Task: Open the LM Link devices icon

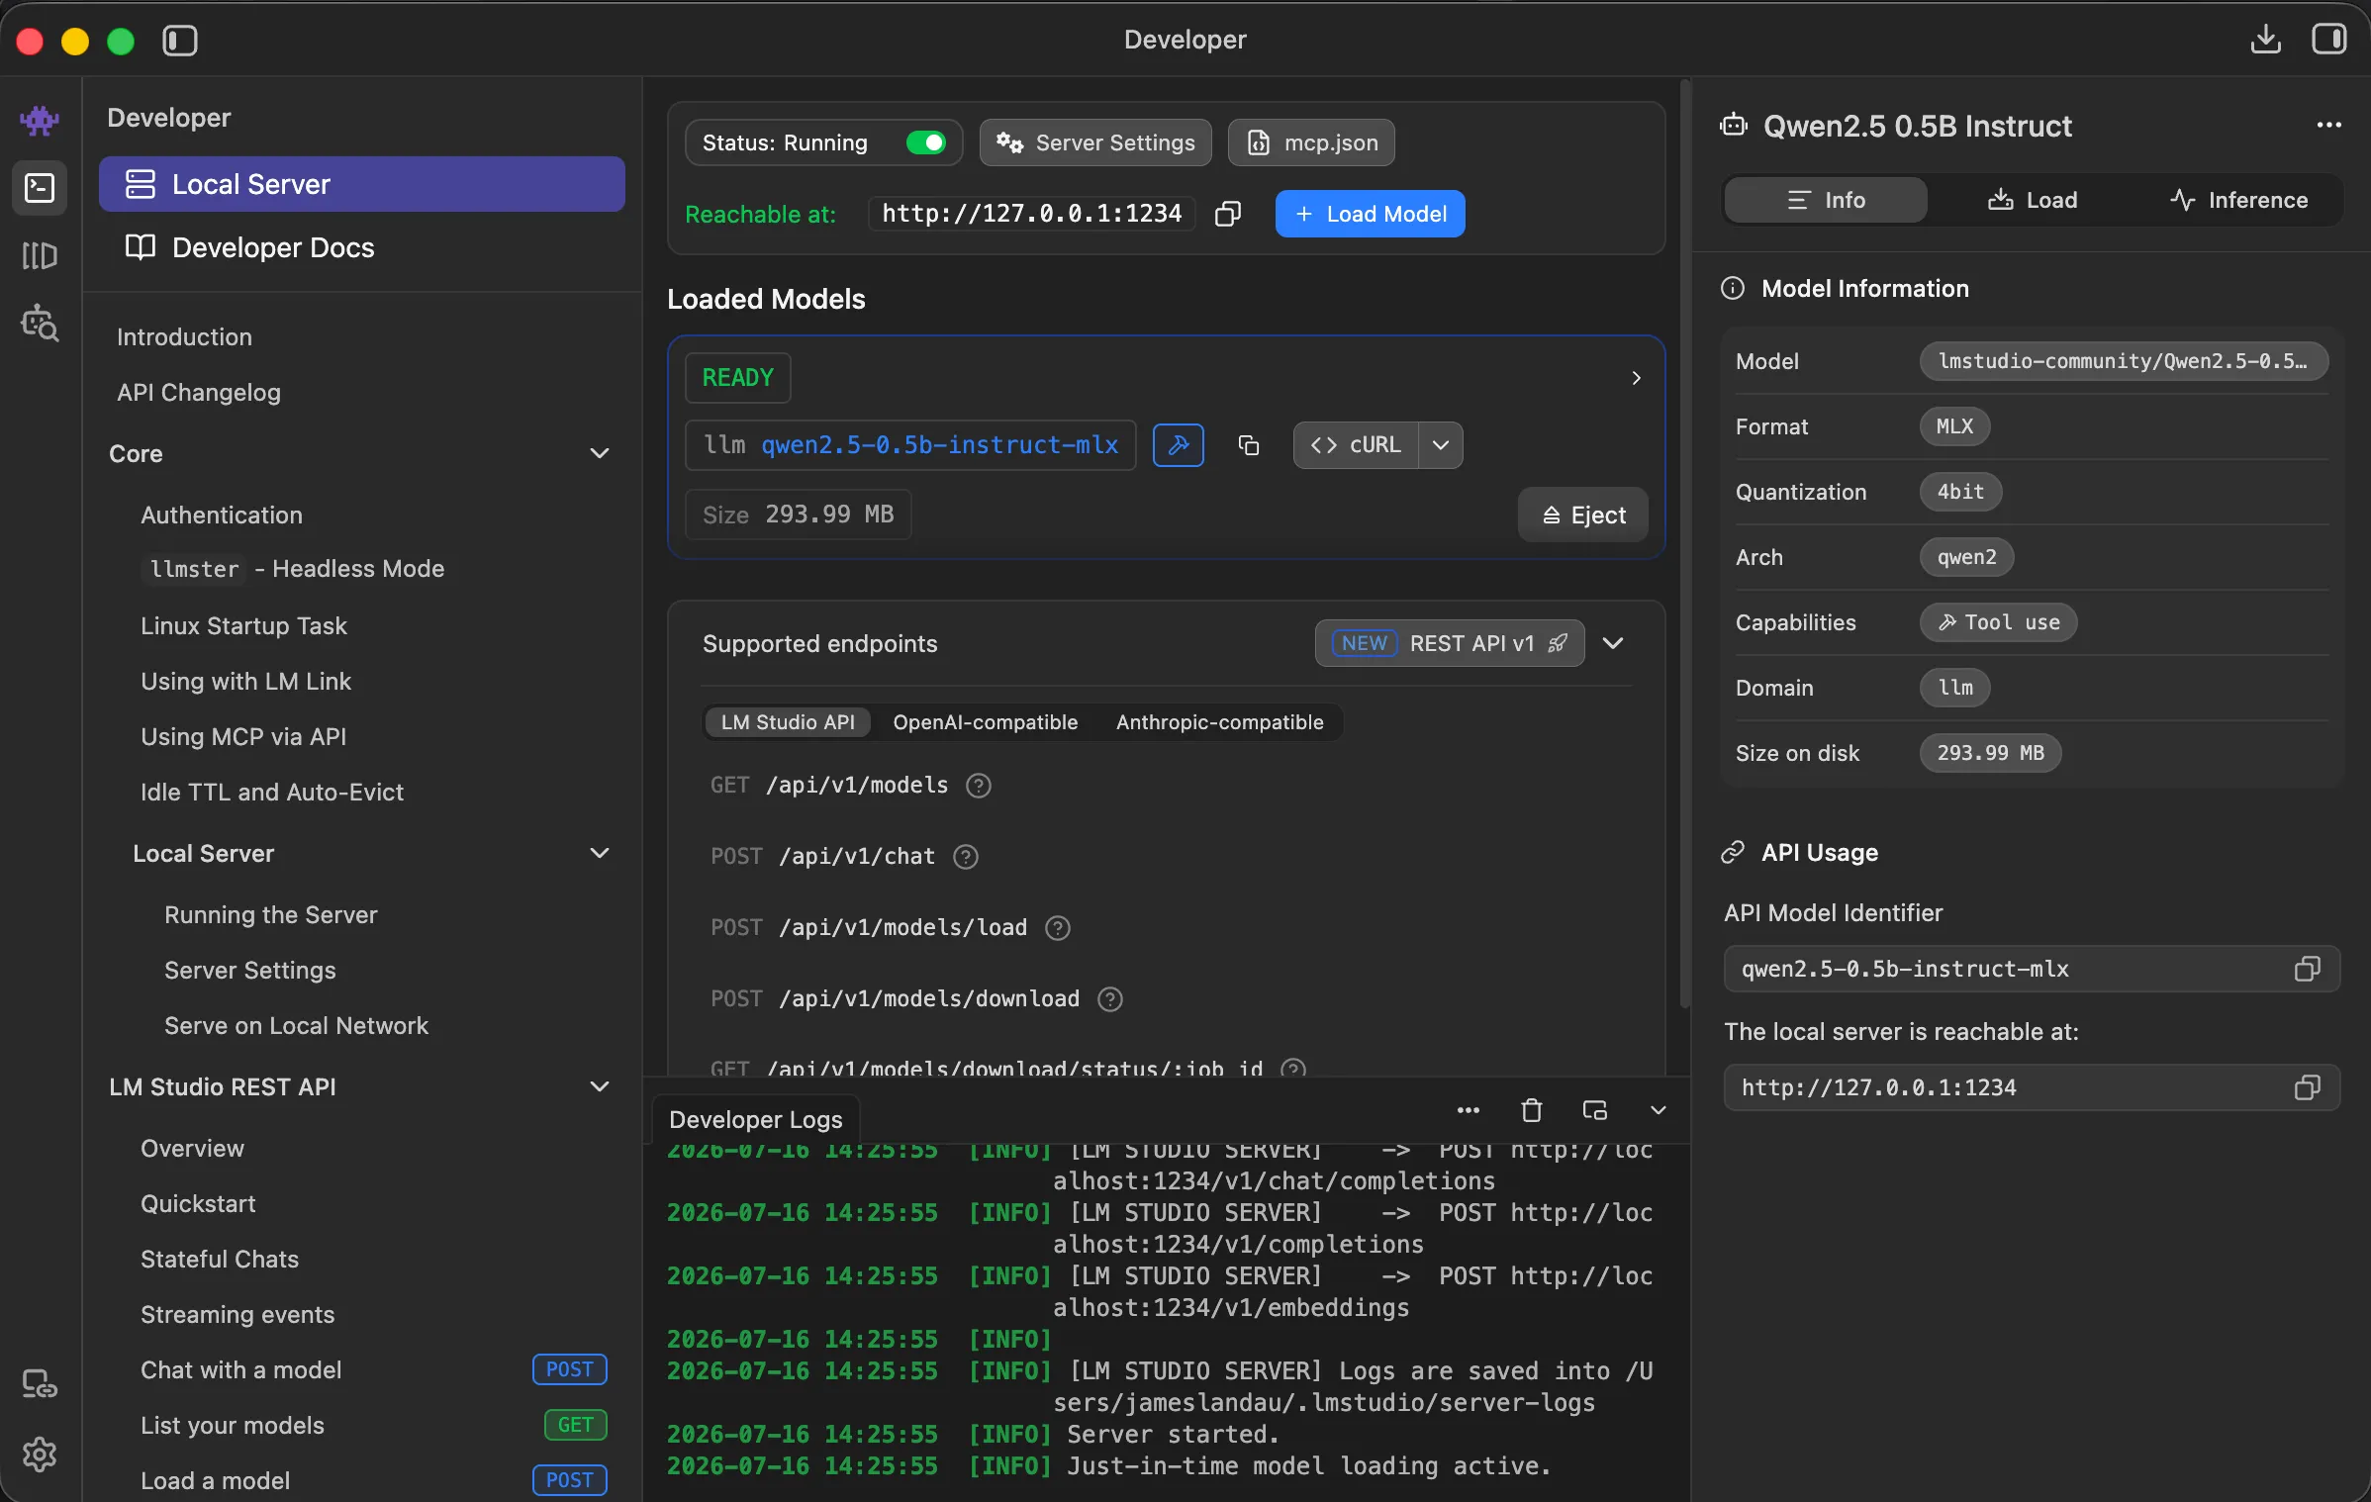Action: [40, 1384]
